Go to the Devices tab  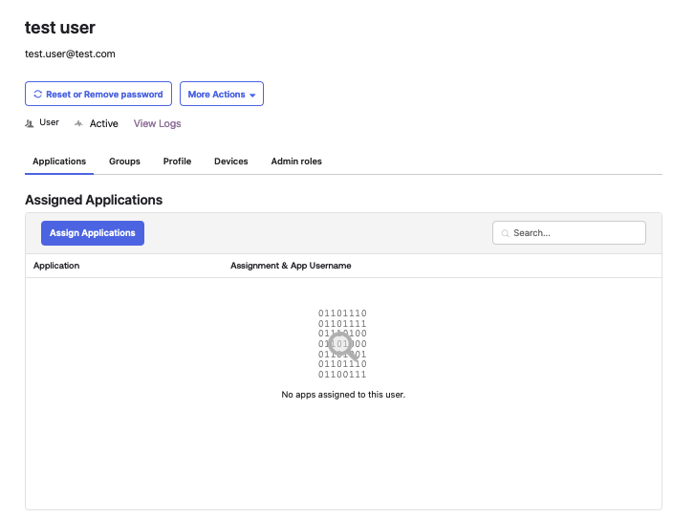pyautogui.click(x=230, y=162)
